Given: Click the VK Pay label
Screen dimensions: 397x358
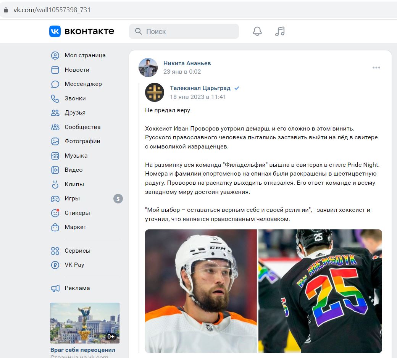Looking at the screenshot, I should [x=74, y=265].
